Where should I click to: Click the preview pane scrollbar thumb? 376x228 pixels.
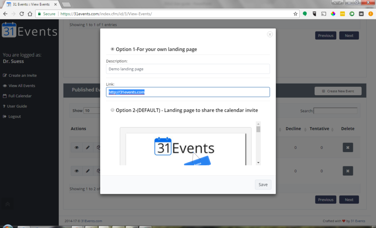(258, 129)
